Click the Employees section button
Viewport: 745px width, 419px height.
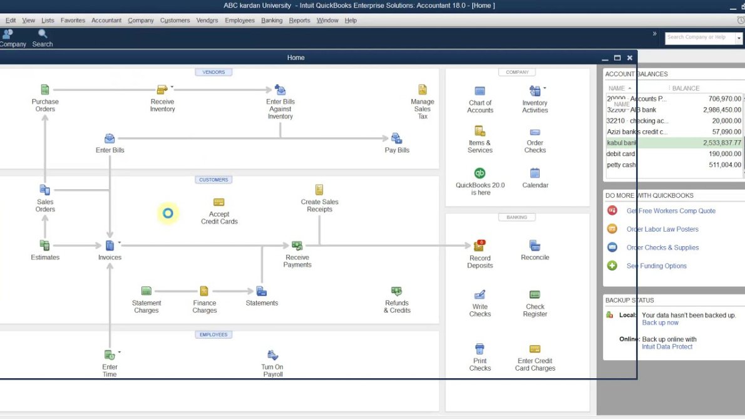pos(213,334)
